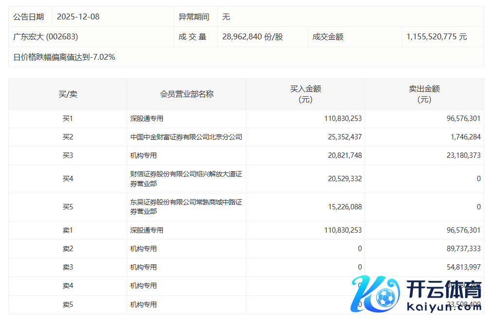The width and height of the screenshot is (489, 323).
Task: Select the 公告日期 value 2025-12-08
Action: (x=78, y=17)
